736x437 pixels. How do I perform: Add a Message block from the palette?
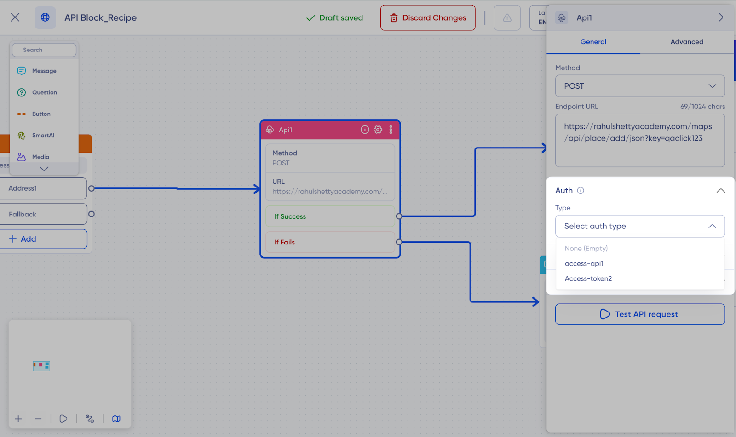click(x=44, y=71)
